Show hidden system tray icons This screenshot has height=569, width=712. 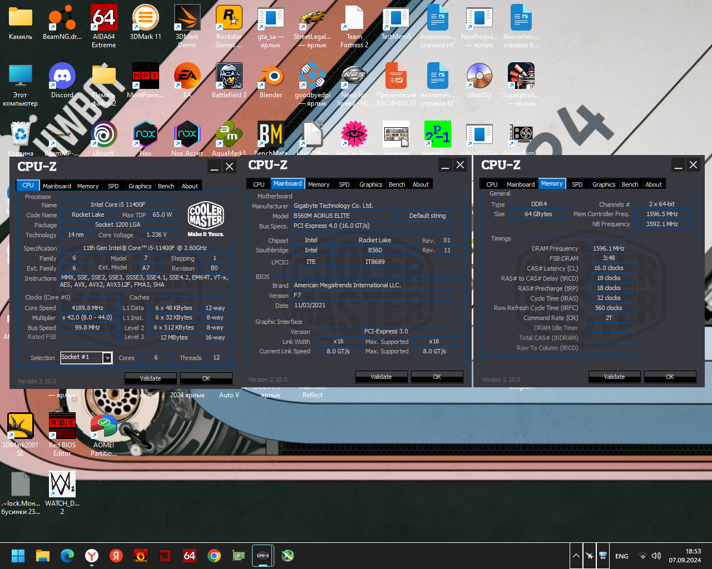click(x=576, y=556)
